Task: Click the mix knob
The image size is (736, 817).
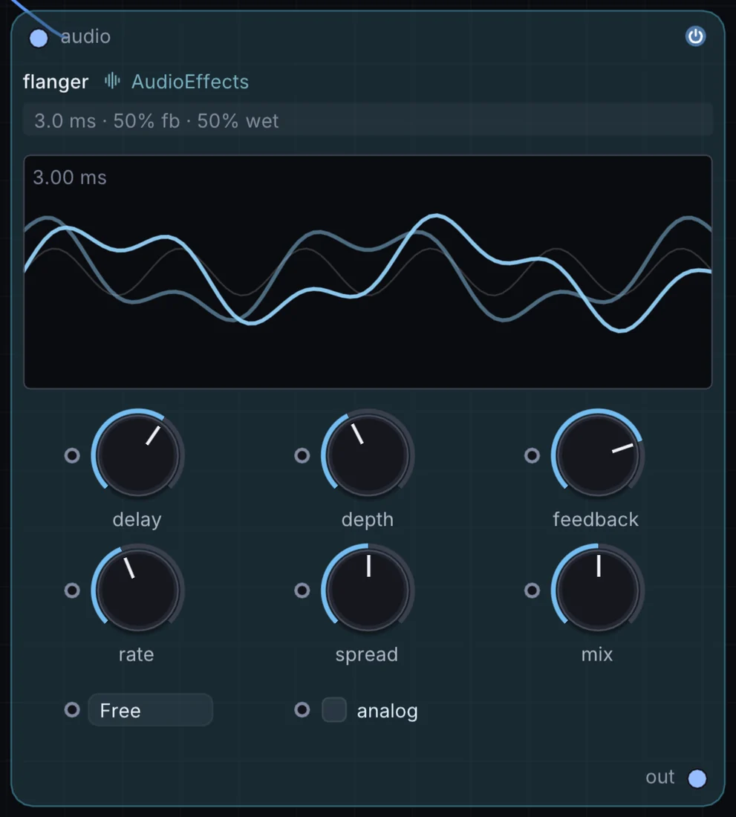Action: [x=598, y=590]
